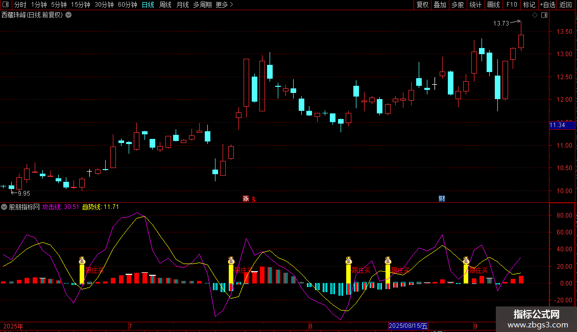577x332 pixels.
Task: Click the fourth money bag signal icon
Action: pos(388,260)
